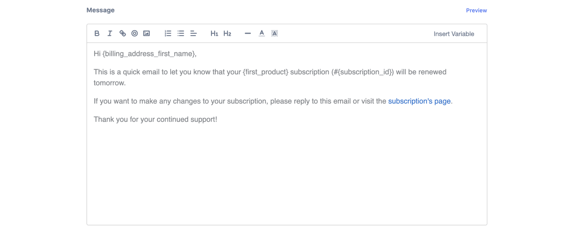This screenshot has height=229, width=576.
Task: Click the Preview link
Action: pos(476,10)
